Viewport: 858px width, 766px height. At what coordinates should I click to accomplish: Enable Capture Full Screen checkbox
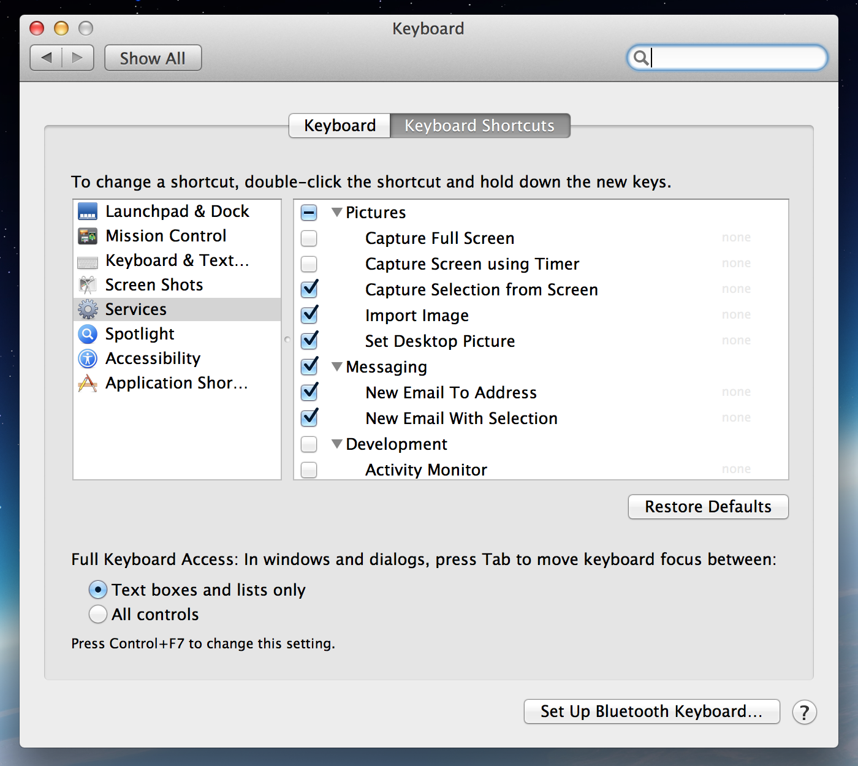click(x=309, y=238)
